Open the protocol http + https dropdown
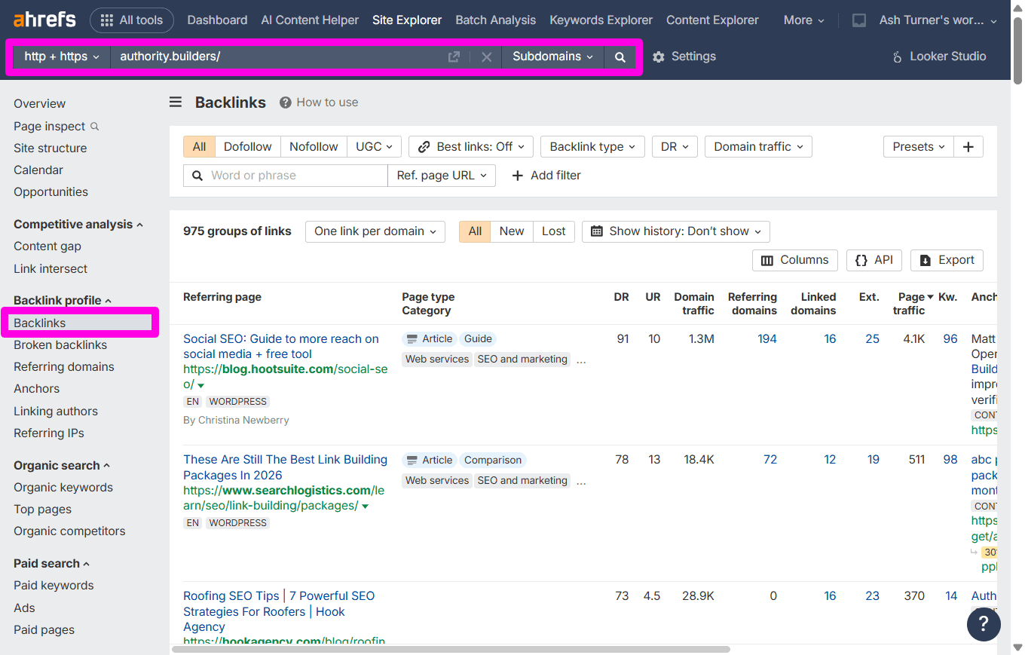Screen dimensions: 1025x655 (62, 57)
